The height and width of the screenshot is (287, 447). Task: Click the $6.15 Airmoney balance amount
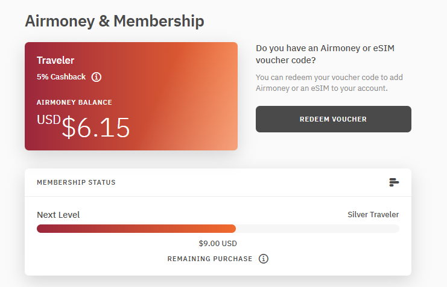tap(96, 128)
